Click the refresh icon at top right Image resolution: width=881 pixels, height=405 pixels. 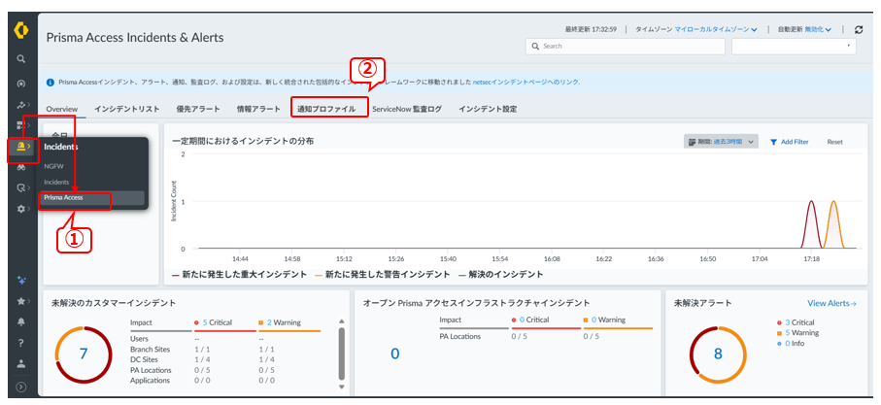[x=858, y=30]
